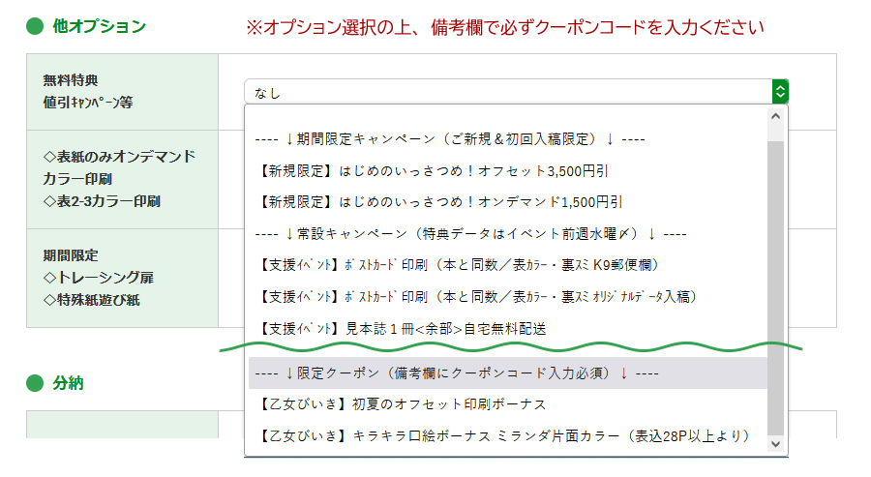Click the dropdown list scrollbar thumb

tap(776, 287)
